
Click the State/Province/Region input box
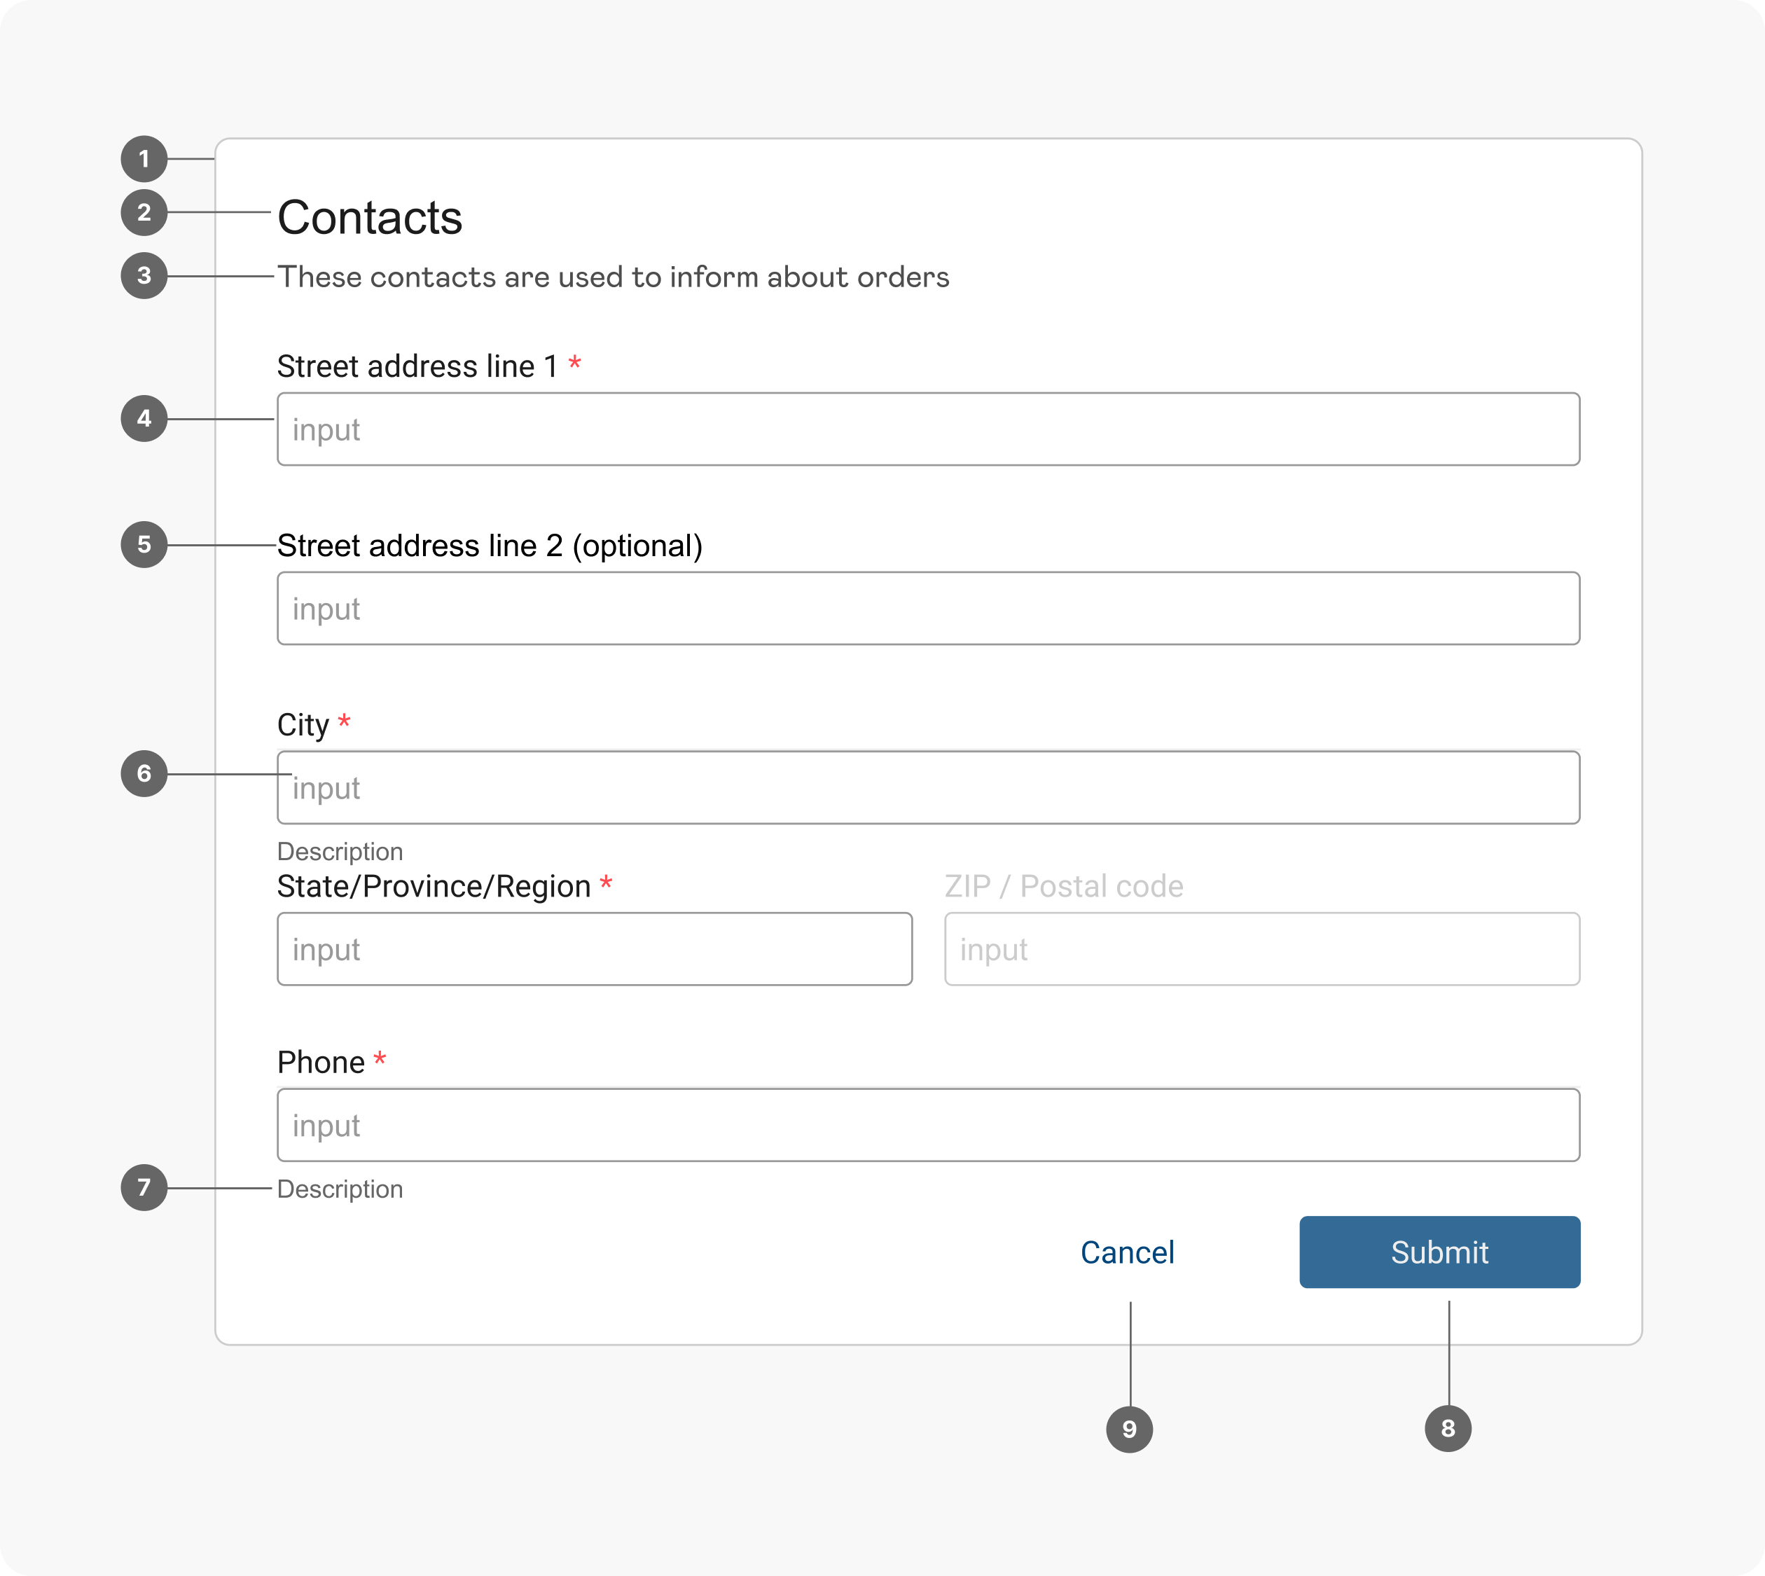tap(594, 950)
